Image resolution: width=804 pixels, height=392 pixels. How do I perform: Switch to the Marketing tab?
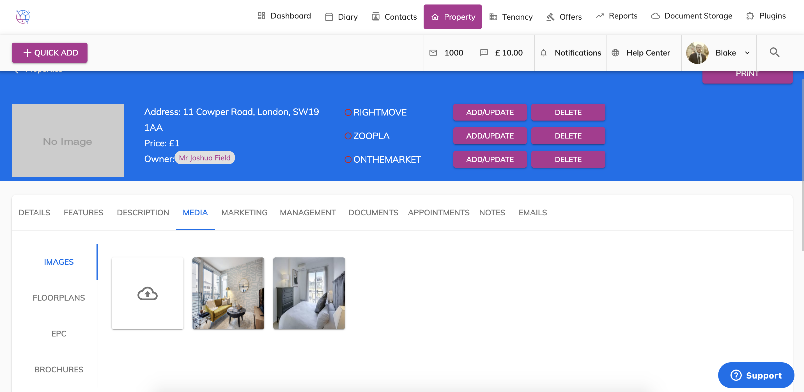pyautogui.click(x=244, y=212)
